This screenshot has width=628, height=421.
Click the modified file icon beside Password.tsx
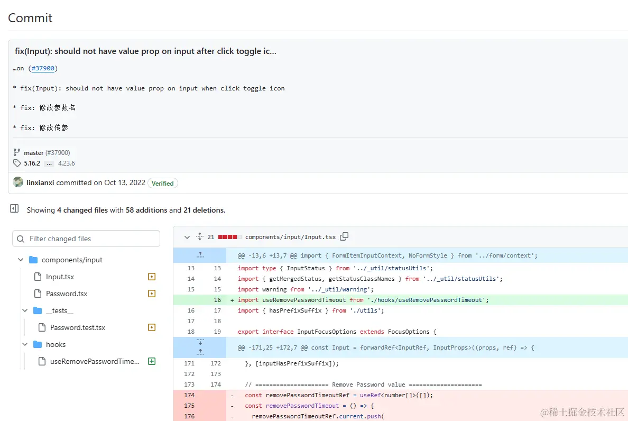(152, 294)
